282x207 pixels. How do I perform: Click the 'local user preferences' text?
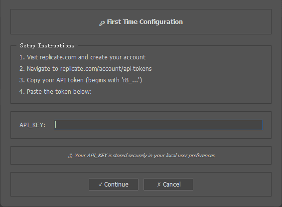(190, 156)
